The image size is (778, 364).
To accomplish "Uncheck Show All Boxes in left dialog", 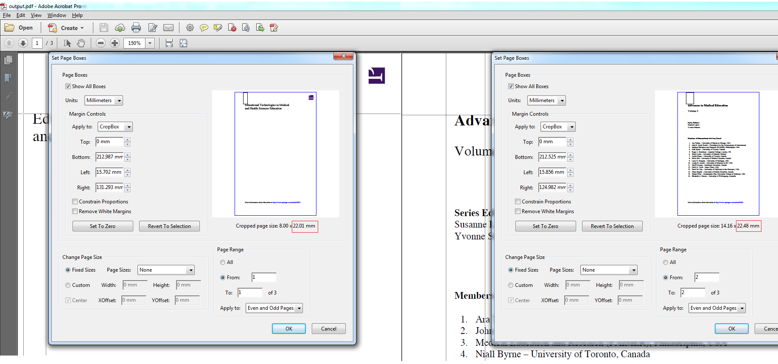I will tap(68, 86).
